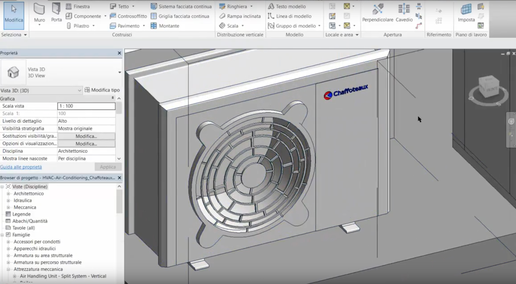516x284 pixels.
Task: Click the Perpendicolare opening tool
Action: 377,13
